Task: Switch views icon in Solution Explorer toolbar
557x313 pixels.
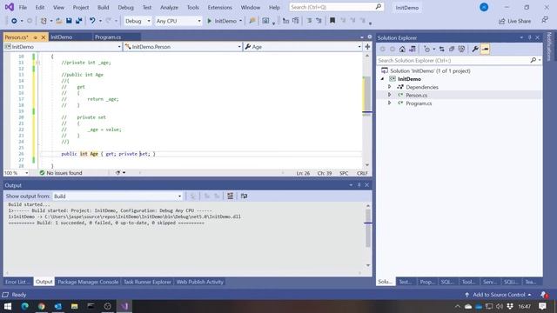Action: coord(413,50)
